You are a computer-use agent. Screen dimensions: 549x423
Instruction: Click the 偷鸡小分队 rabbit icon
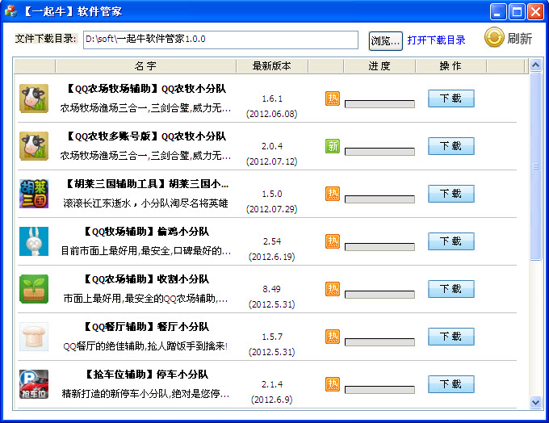click(34, 241)
